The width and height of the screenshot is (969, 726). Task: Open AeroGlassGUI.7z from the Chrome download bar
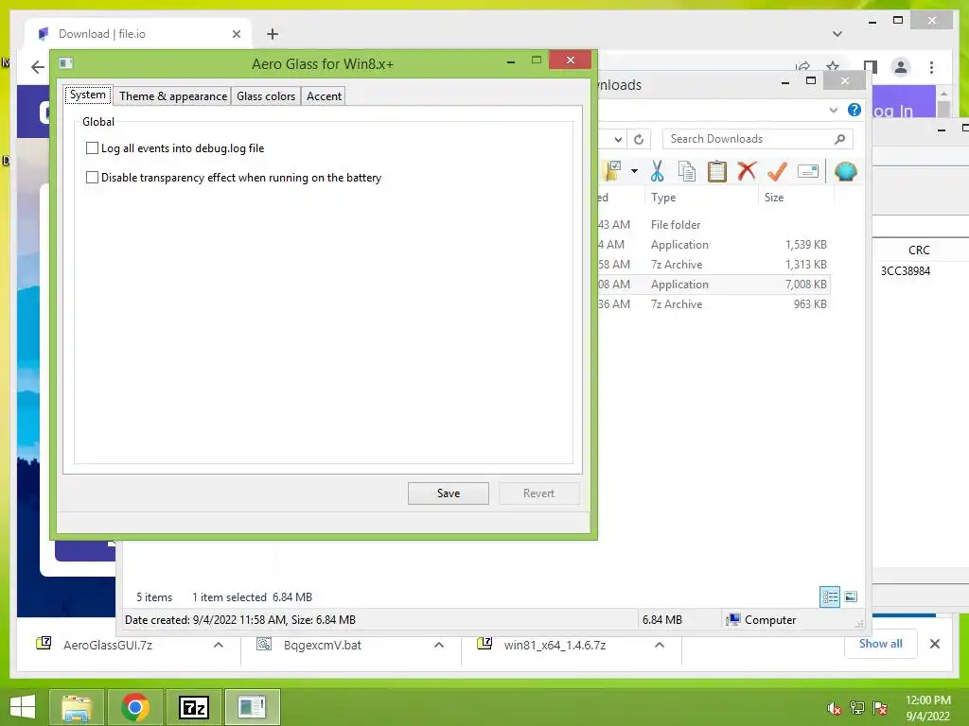click(x=107, y=645)
